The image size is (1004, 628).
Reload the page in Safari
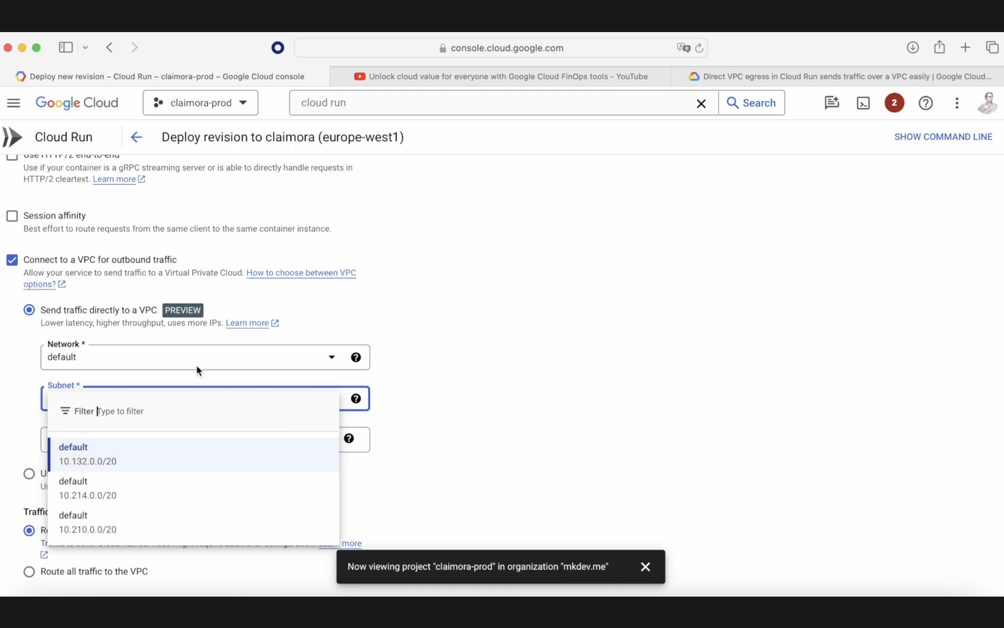[699, 48]
